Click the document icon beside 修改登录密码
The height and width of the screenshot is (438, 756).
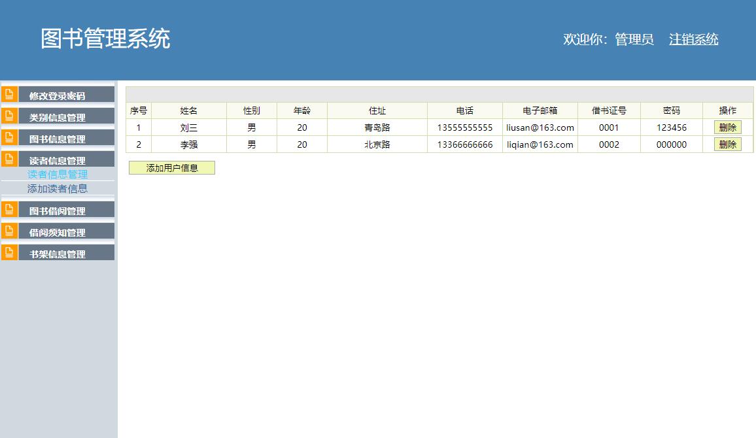tap(8, 94)
